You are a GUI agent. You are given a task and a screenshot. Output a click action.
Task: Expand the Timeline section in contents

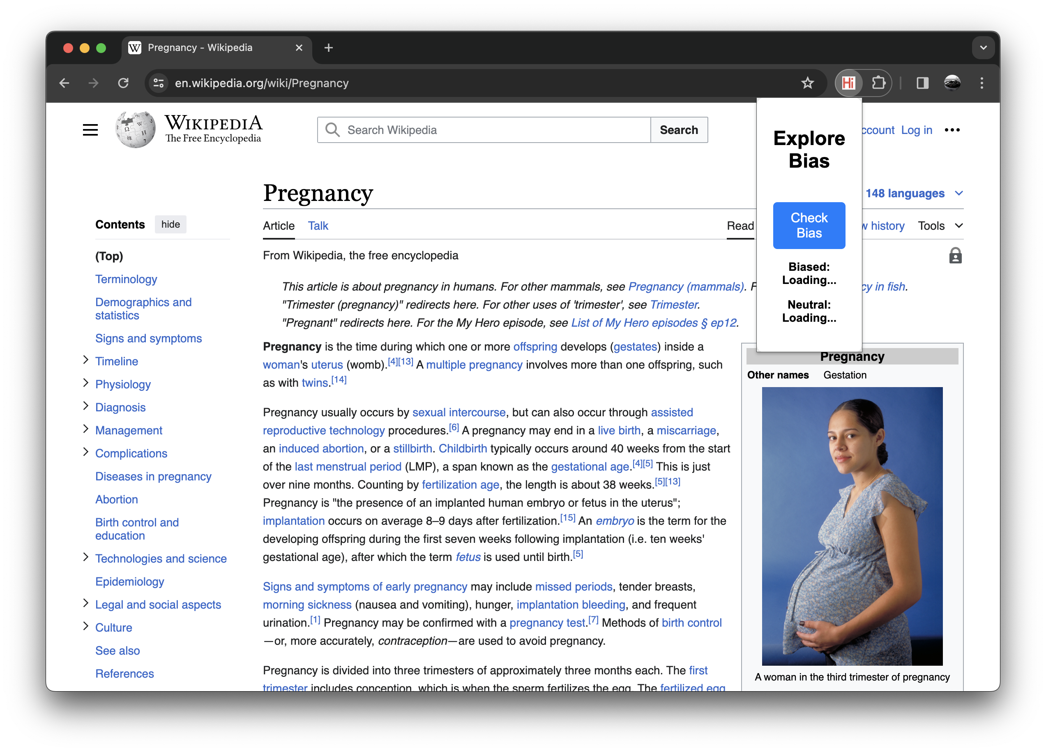point(85,360)
